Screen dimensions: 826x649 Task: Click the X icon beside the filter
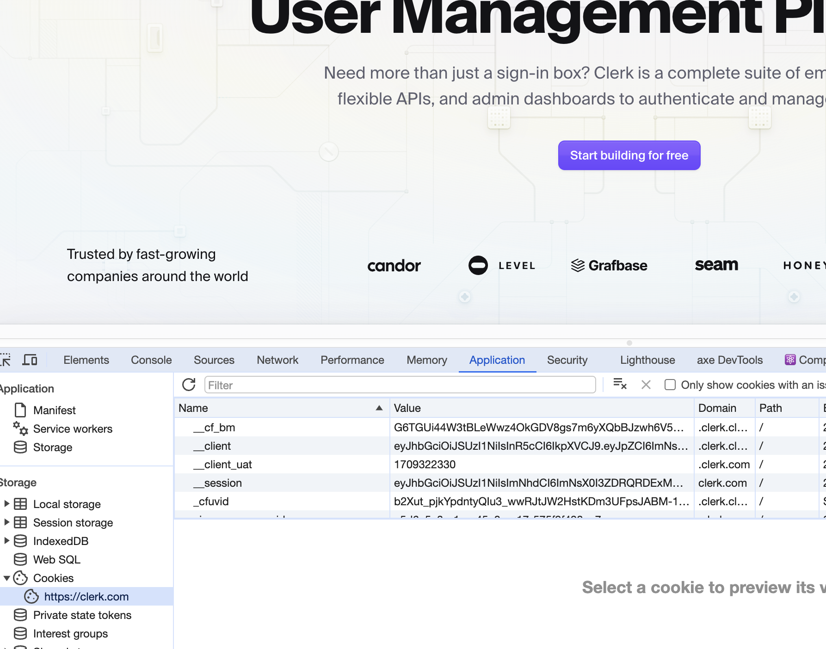point(646,385)
